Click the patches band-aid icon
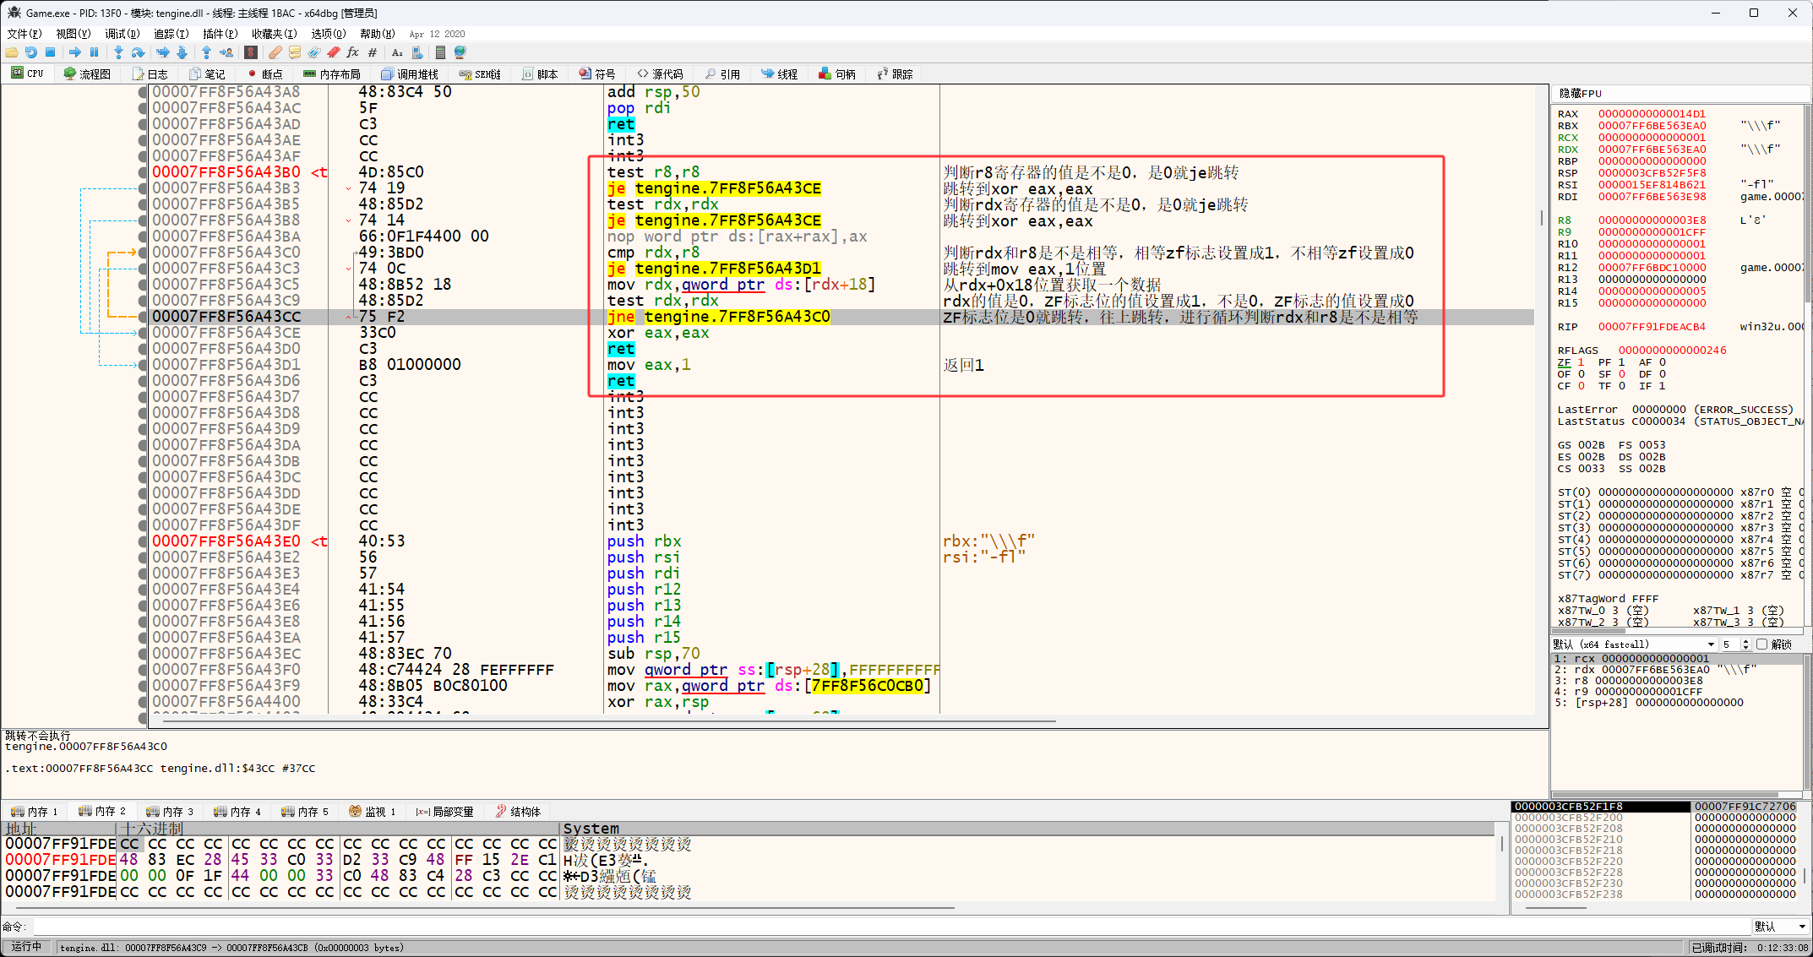Screen dimensions: 1813x957 [275, 52]
